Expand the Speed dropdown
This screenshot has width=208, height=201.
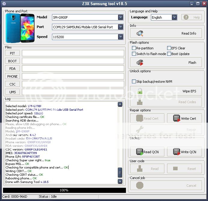121,37
